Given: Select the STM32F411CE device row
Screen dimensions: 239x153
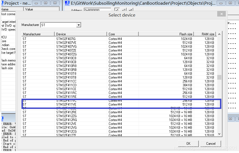Looking at the screenshot, I should tap(119, 89).
